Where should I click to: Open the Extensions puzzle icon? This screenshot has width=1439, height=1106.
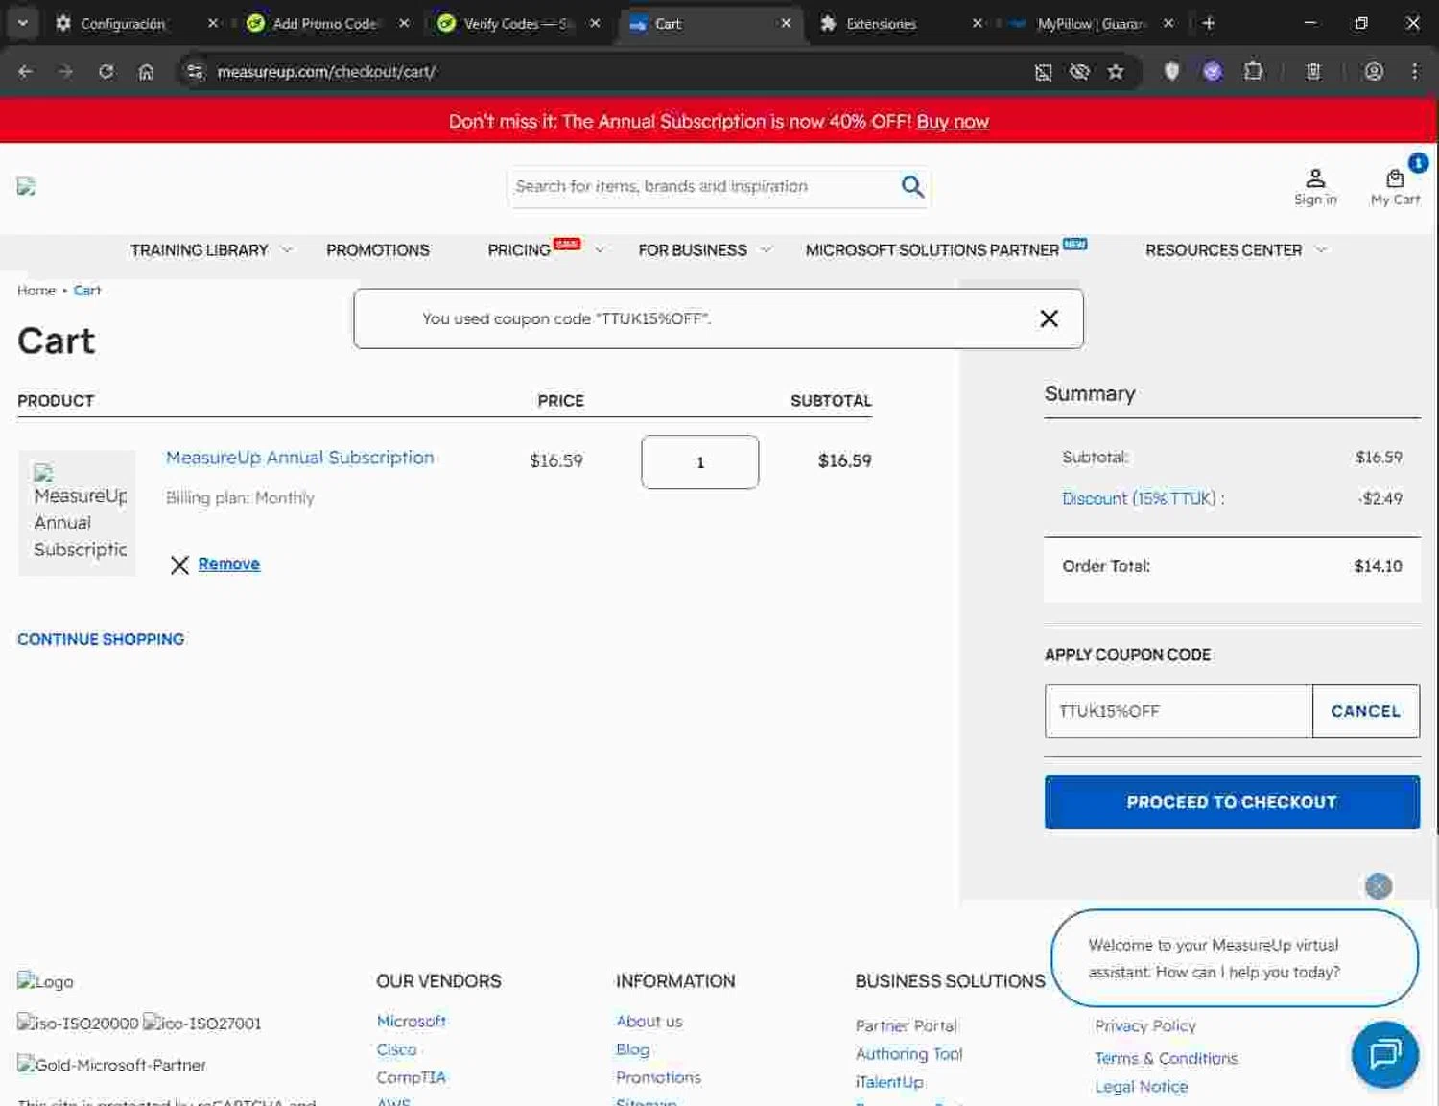(1253, 71)
